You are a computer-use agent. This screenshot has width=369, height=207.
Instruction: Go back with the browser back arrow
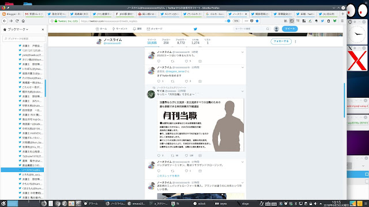coord(5,21)
